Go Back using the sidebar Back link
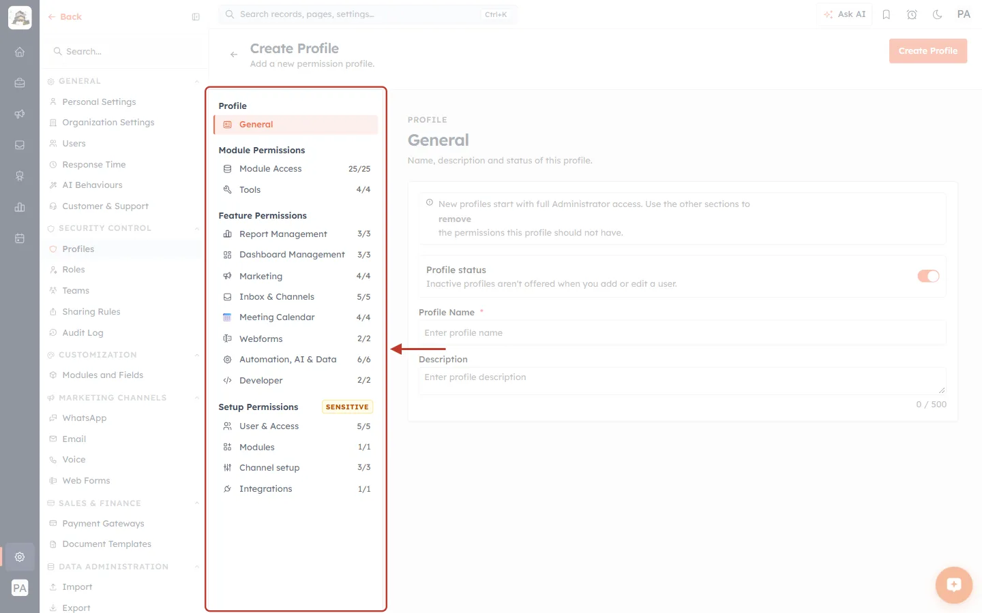Viewport: 982px width, 613px height. click(65, 17)
